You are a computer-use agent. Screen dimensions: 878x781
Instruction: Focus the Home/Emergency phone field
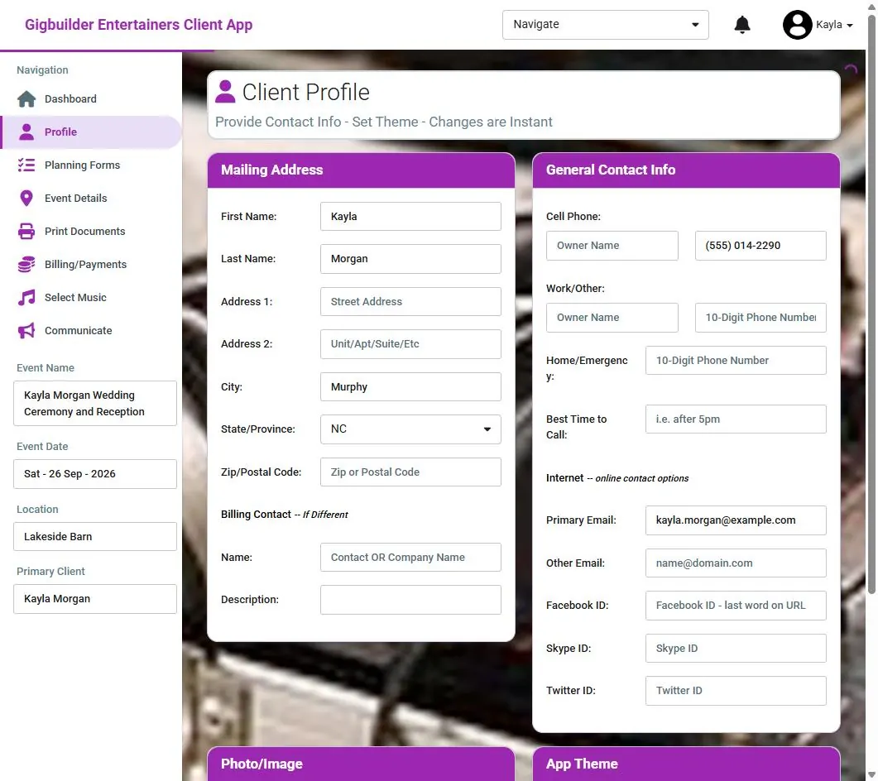(736, 361)
